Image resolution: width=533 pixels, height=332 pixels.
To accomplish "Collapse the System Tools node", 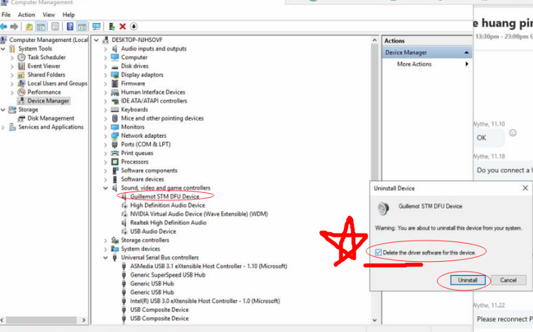I will 3,49.
